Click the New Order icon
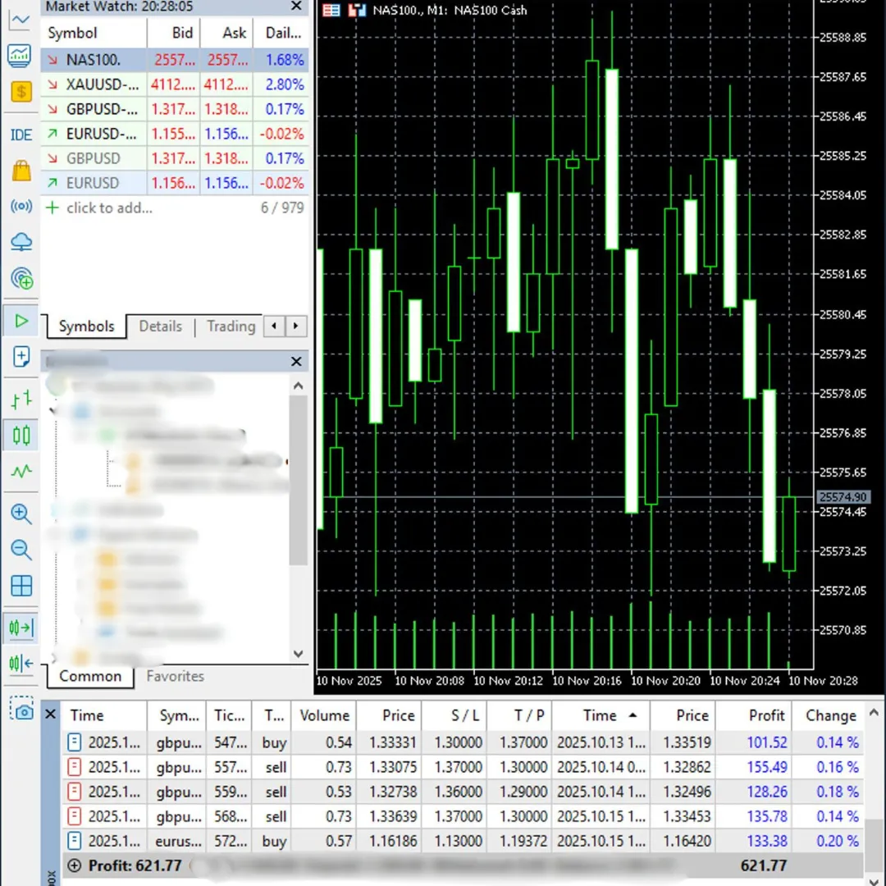Screen dimensions: 886x886 [x=21, y=356]
